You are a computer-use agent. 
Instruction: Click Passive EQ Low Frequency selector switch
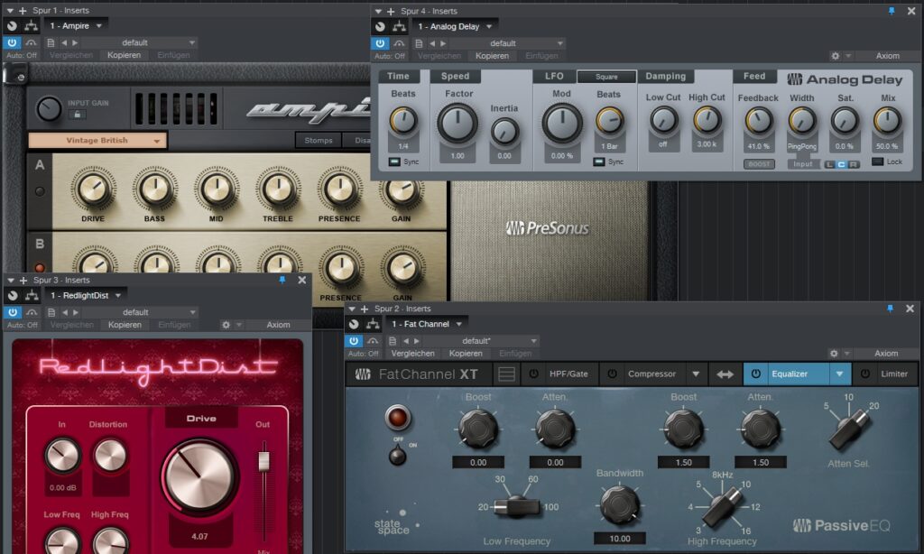coord(517,507)
